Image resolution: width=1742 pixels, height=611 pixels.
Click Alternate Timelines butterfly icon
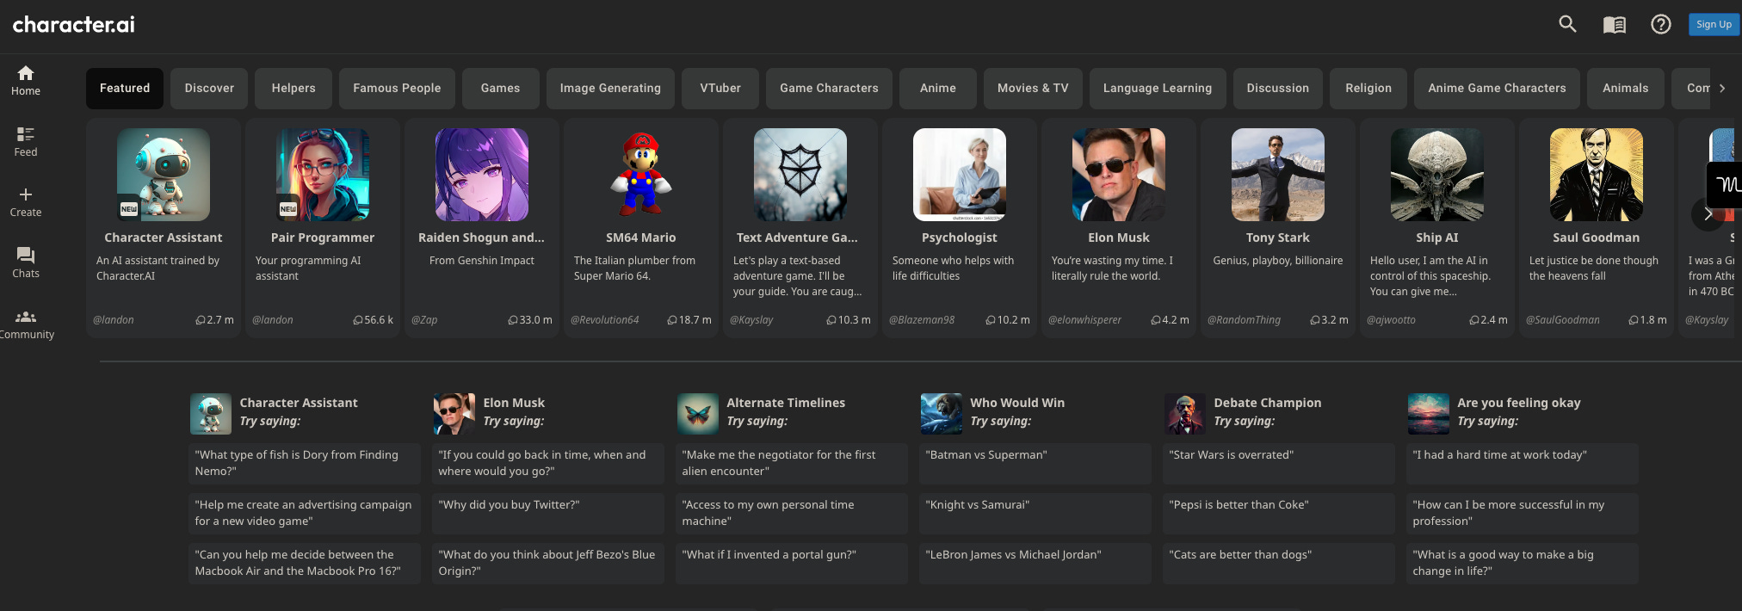pos(698,414)
